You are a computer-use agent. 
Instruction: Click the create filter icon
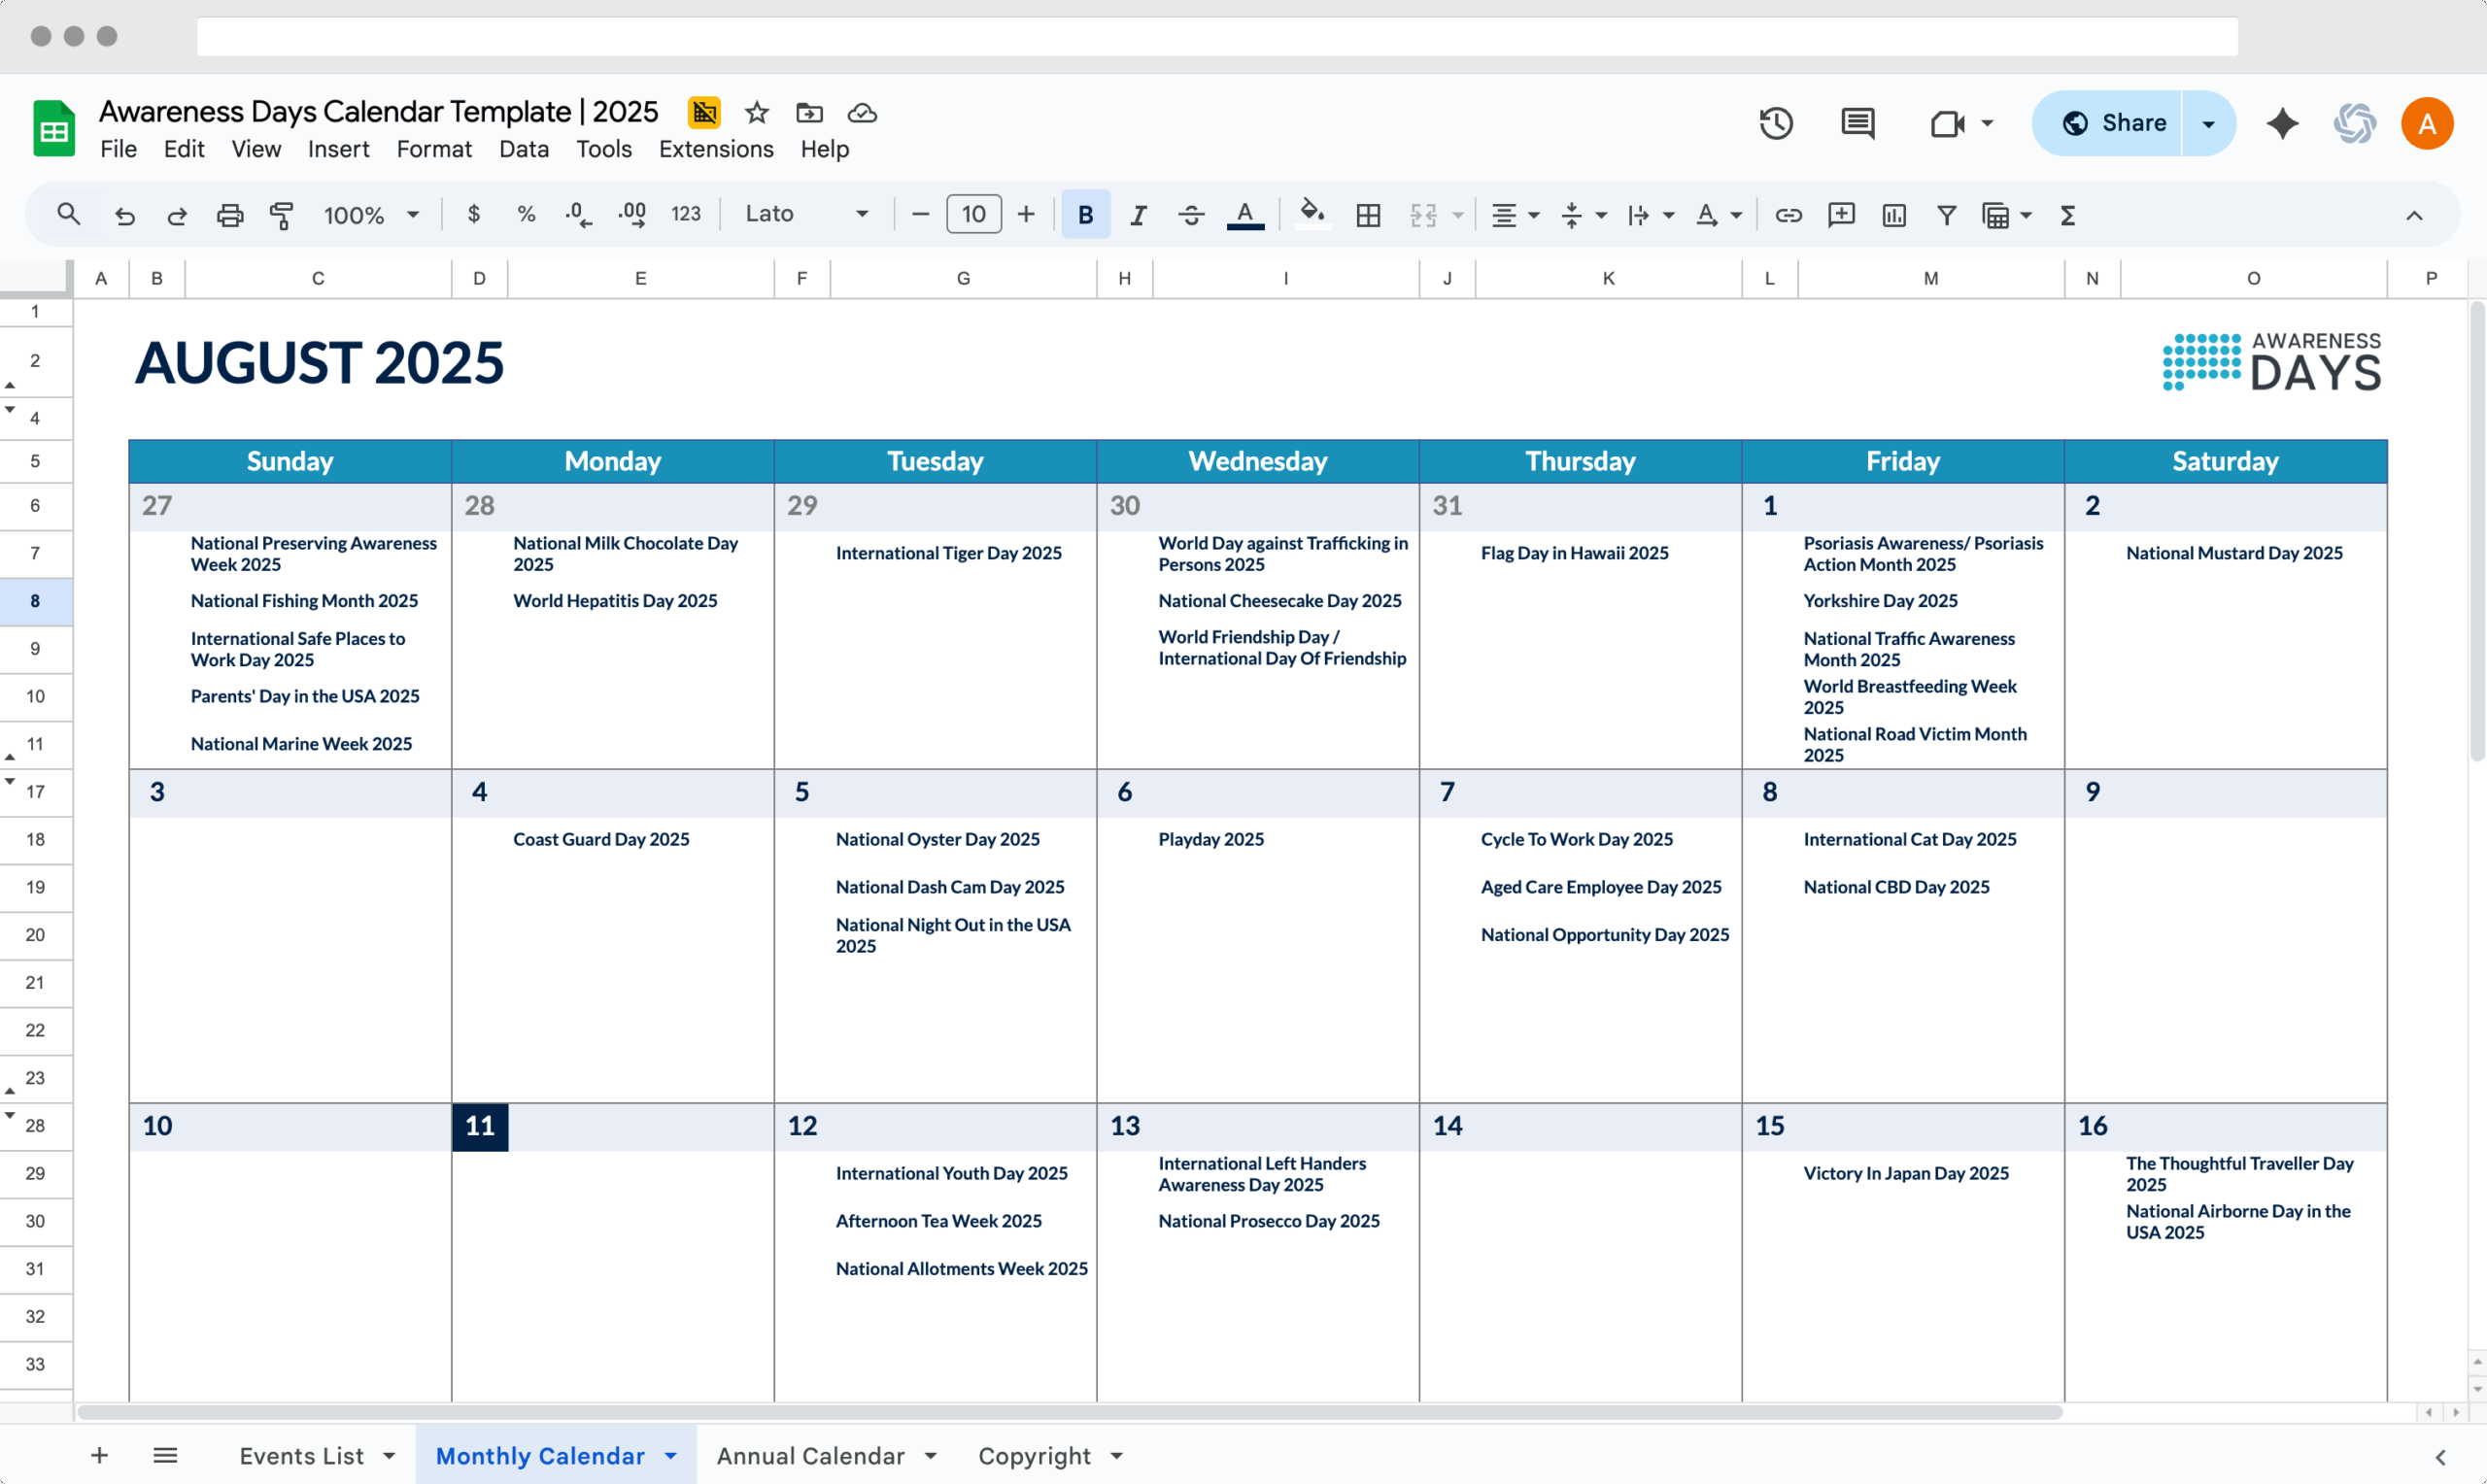pyautogui.click(x=1946, y=215)
